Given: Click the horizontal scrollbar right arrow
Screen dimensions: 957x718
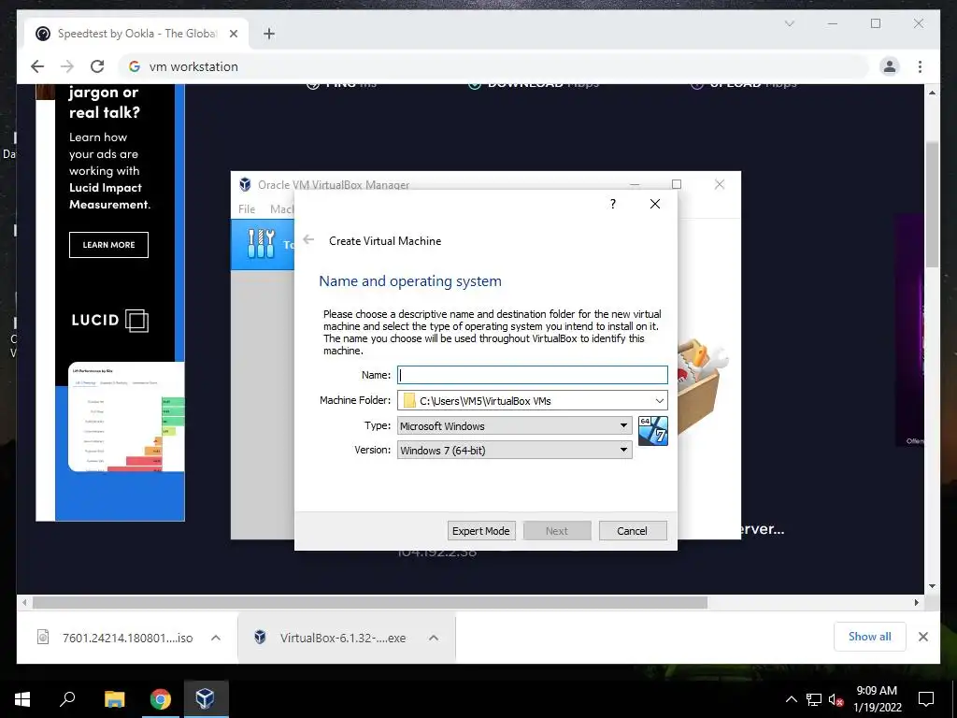Looking at the screenshot, I should click(x=917, y=603).
